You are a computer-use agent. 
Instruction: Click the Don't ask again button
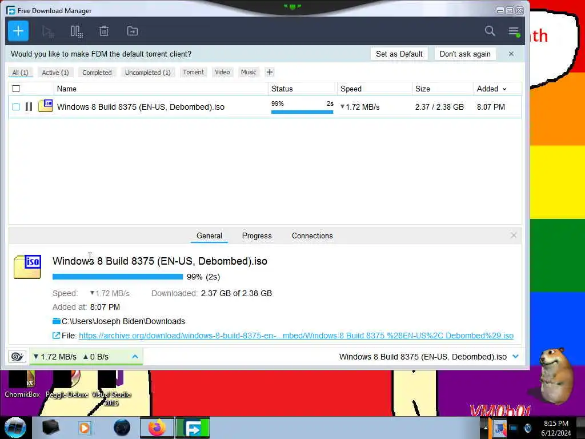click(465, 54)
